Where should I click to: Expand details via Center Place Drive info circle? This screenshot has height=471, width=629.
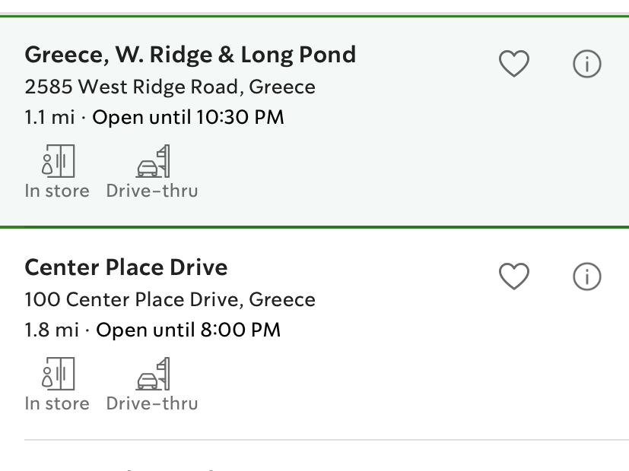586,277
